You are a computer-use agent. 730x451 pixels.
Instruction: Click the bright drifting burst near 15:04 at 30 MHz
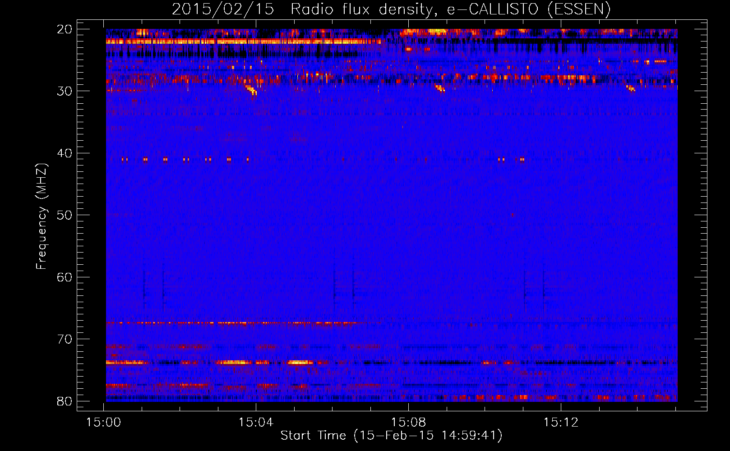[251, 89]
